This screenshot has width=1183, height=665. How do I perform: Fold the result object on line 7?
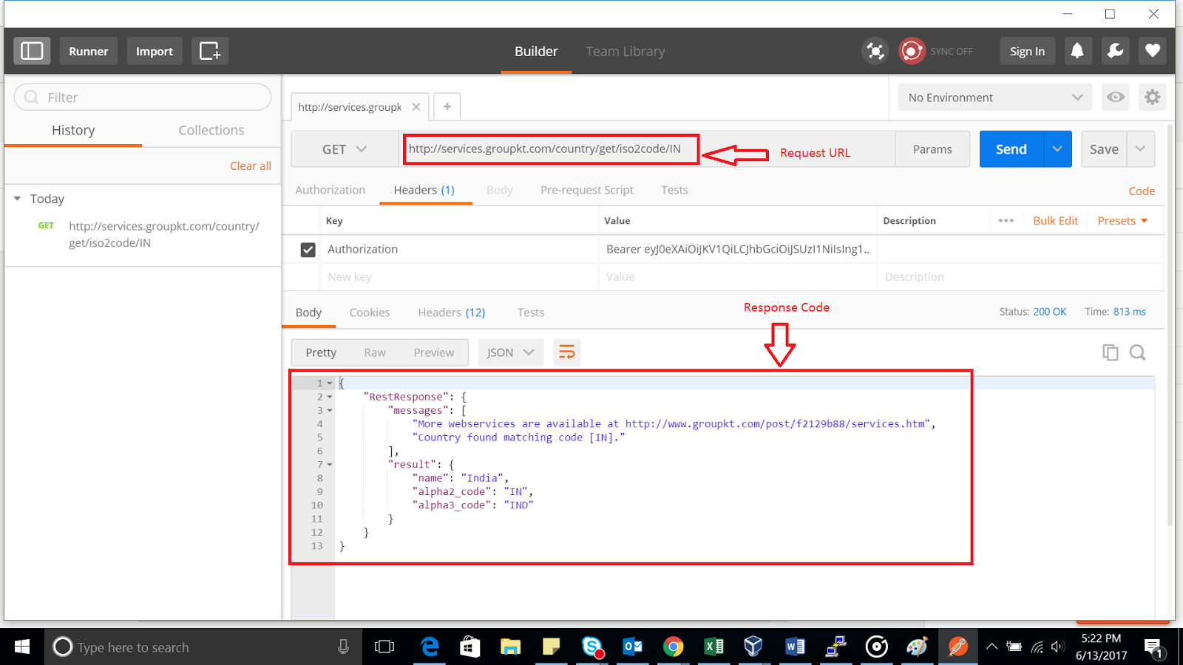(x=330, y=465)
